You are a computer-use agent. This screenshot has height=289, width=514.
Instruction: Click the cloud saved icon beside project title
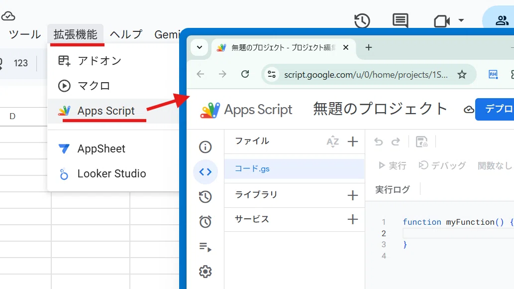point(469,109)
